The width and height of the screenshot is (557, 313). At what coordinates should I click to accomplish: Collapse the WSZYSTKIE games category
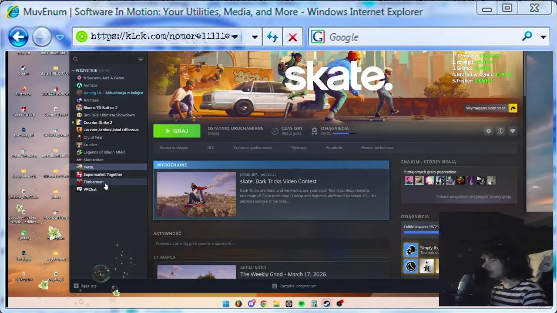(74, 70)
